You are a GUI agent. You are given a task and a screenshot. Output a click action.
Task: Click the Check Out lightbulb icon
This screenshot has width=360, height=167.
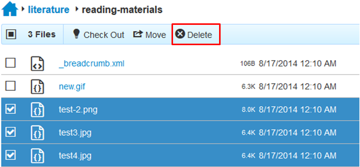coord(76,34)
